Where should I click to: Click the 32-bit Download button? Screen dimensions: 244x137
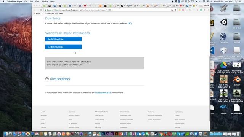coord(64,47)
